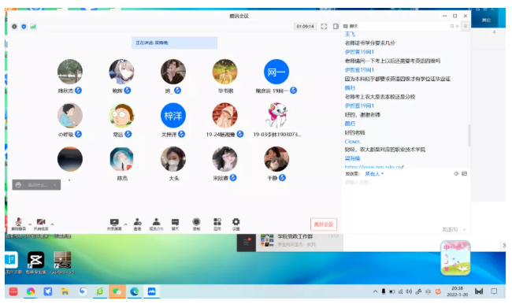Open the invite participants icon
Viewport: 512px width, 304px height.
pyautogui.click(x=138, y=224)
